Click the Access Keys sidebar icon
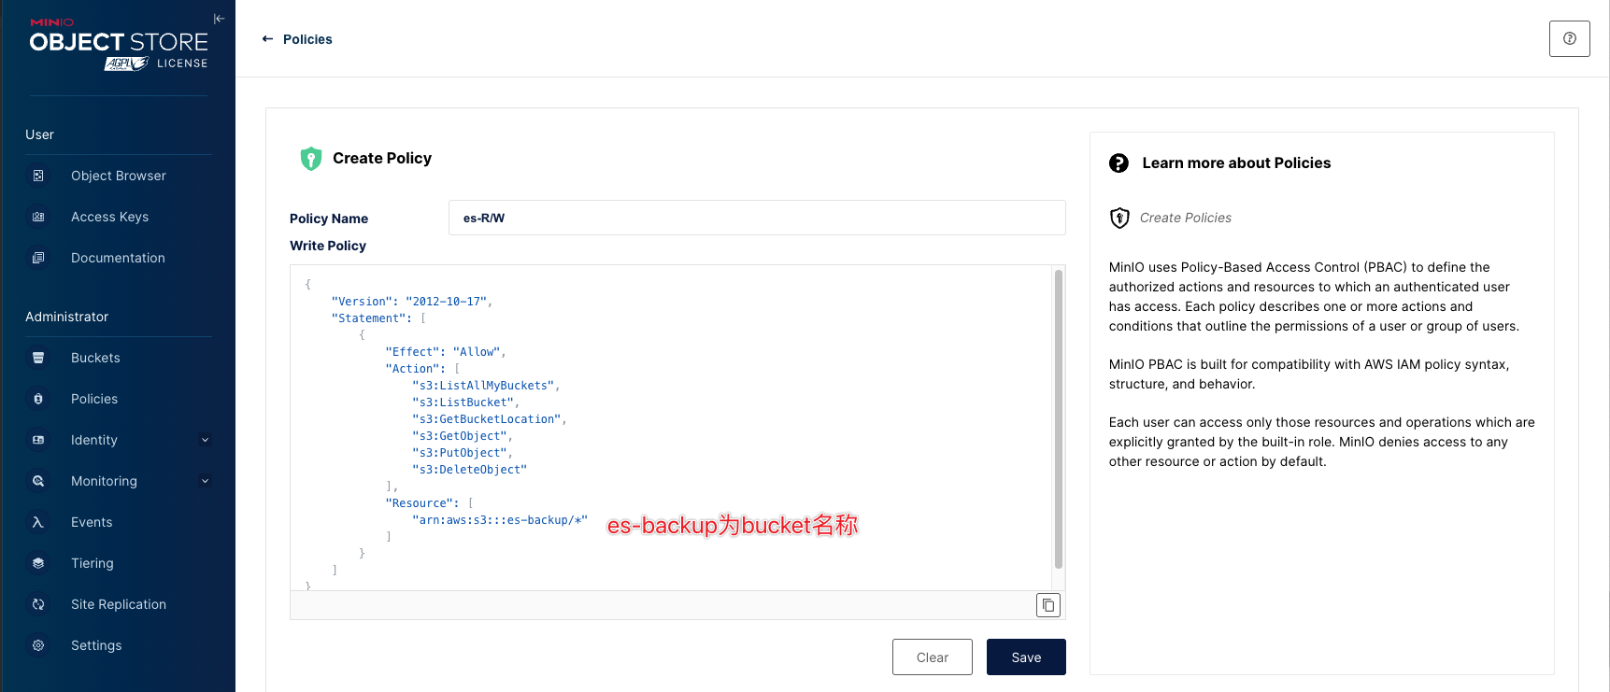Viewport: 1610px width, 692px height. point(38,217)
